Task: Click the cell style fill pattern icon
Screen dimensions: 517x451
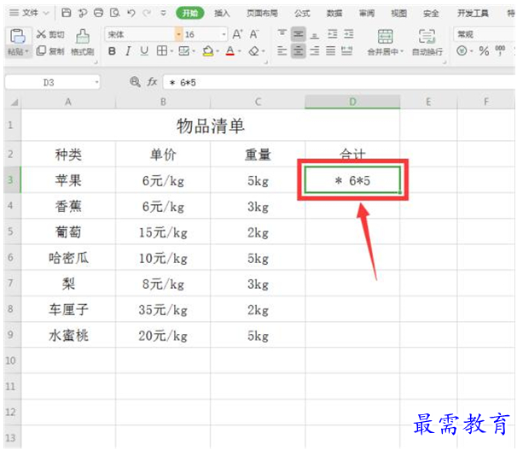Action: click(x=183, y=51)
